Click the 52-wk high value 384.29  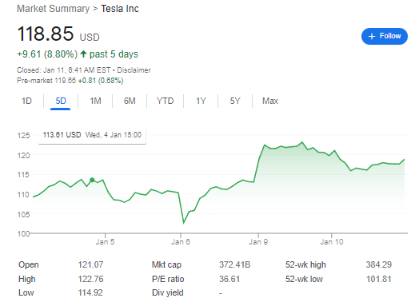tap(379, 264)
